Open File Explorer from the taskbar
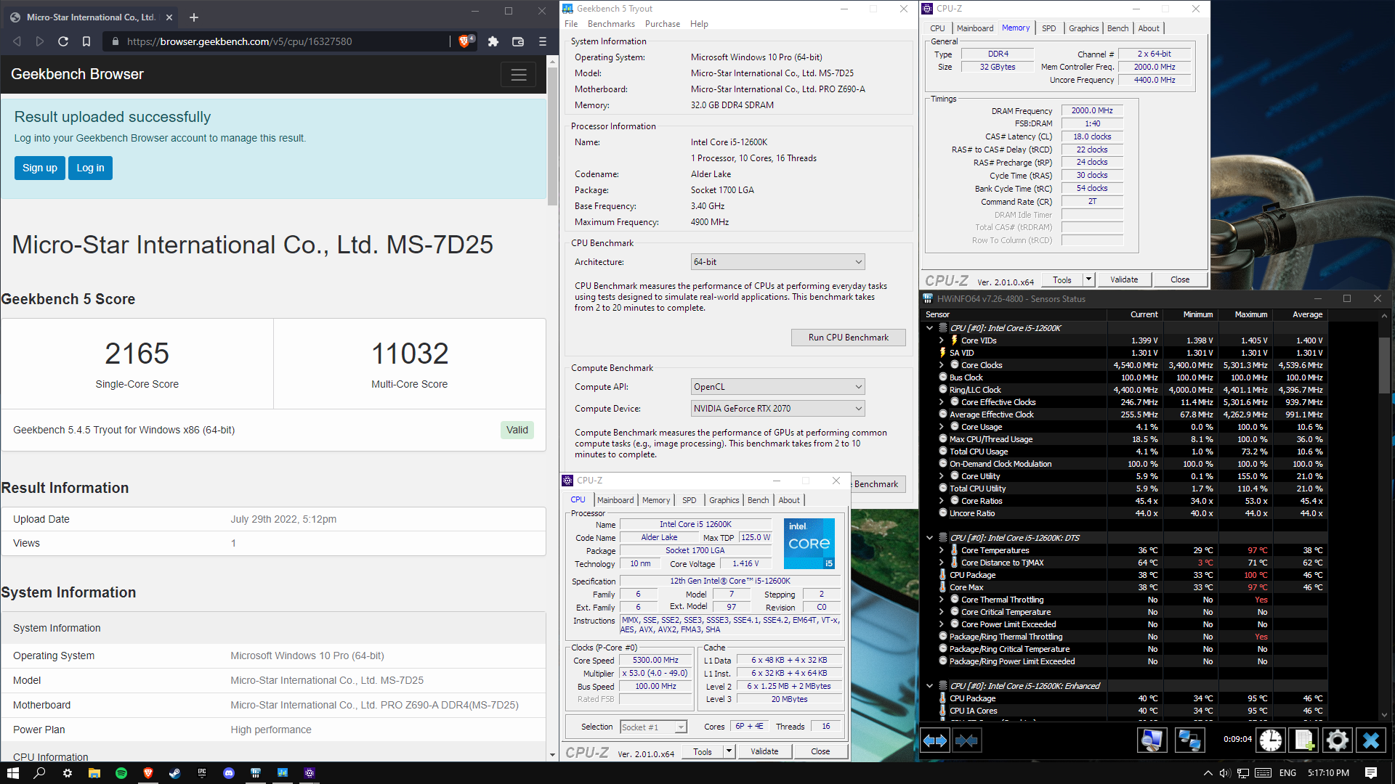The width and height of the screenshot is (1395, 784). pos(94,773)
